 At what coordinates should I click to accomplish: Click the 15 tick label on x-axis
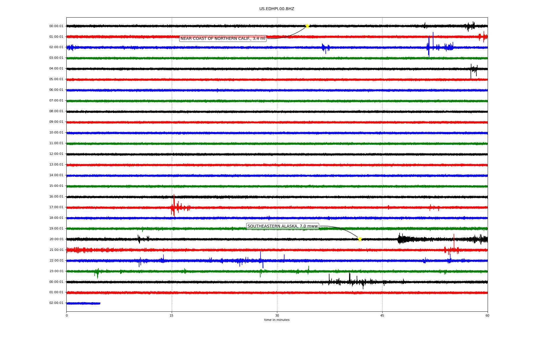coord(172,315)
